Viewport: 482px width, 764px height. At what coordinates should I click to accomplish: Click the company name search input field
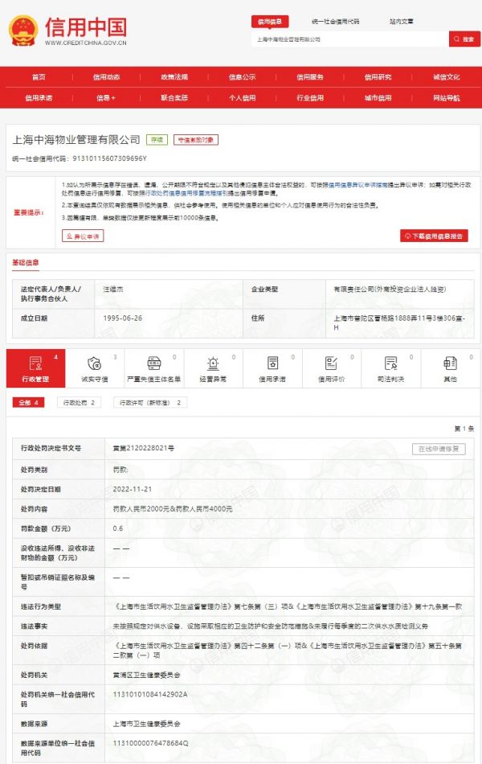(x=349, y=39)
